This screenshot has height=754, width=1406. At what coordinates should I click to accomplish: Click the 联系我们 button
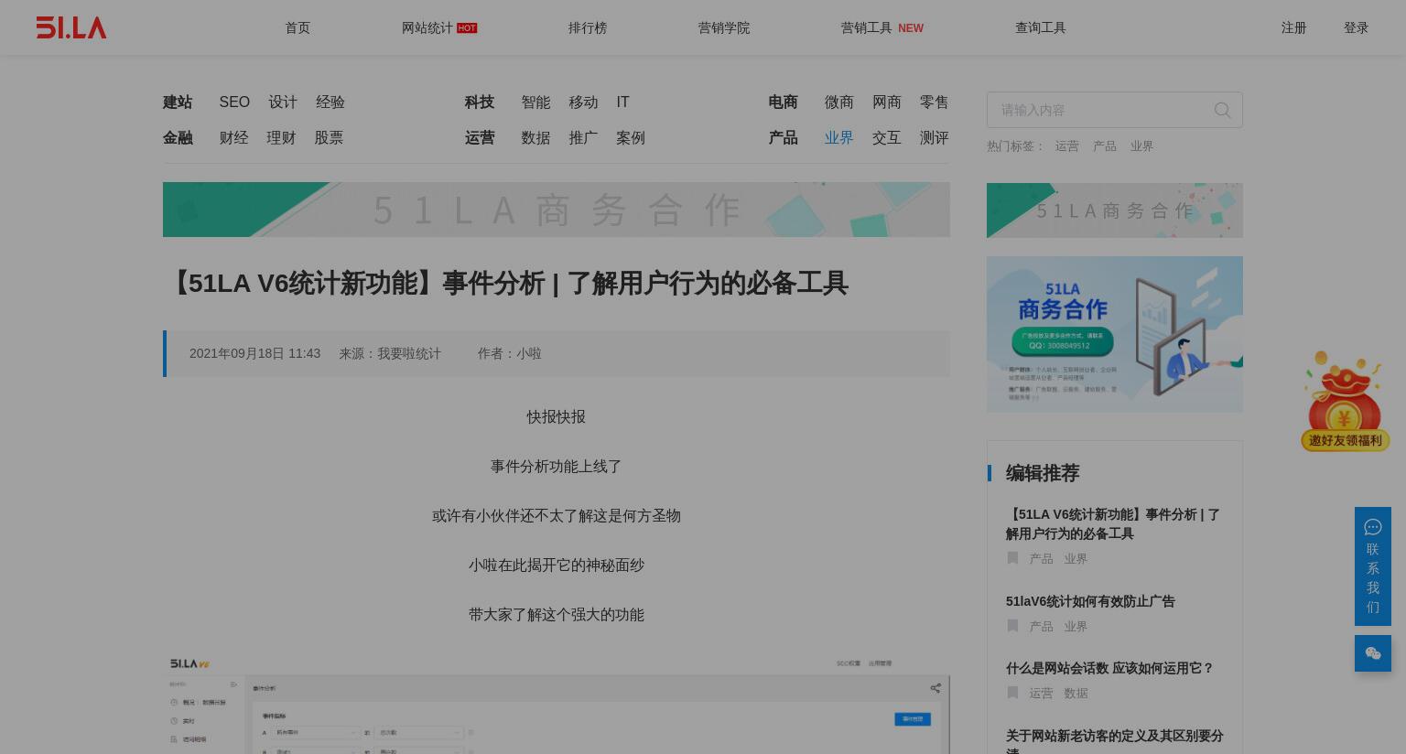[1373, 566]
